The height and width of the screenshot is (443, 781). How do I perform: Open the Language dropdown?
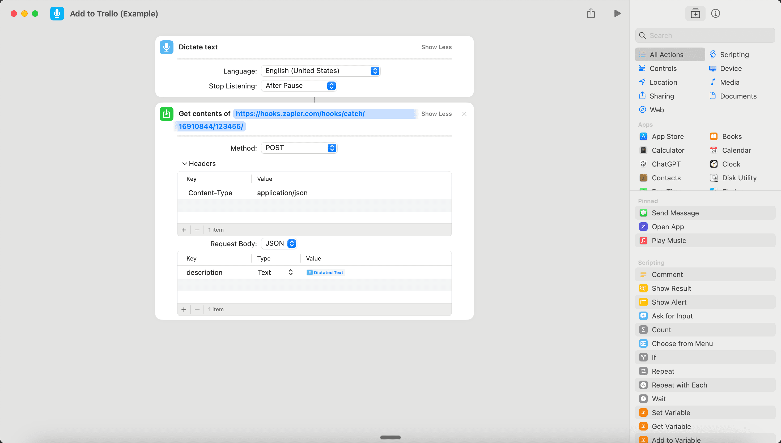click(x=321, y=71)
